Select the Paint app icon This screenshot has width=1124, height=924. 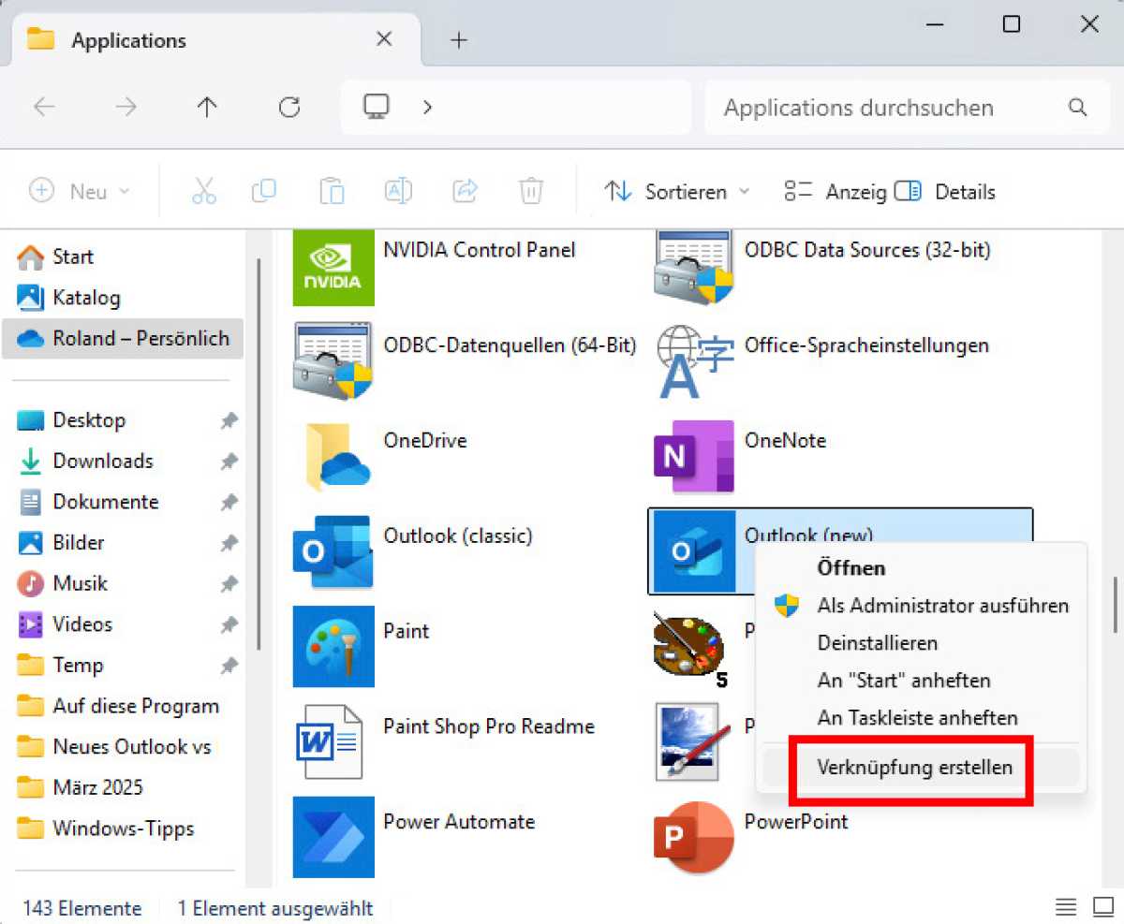(x=333, y=647)
